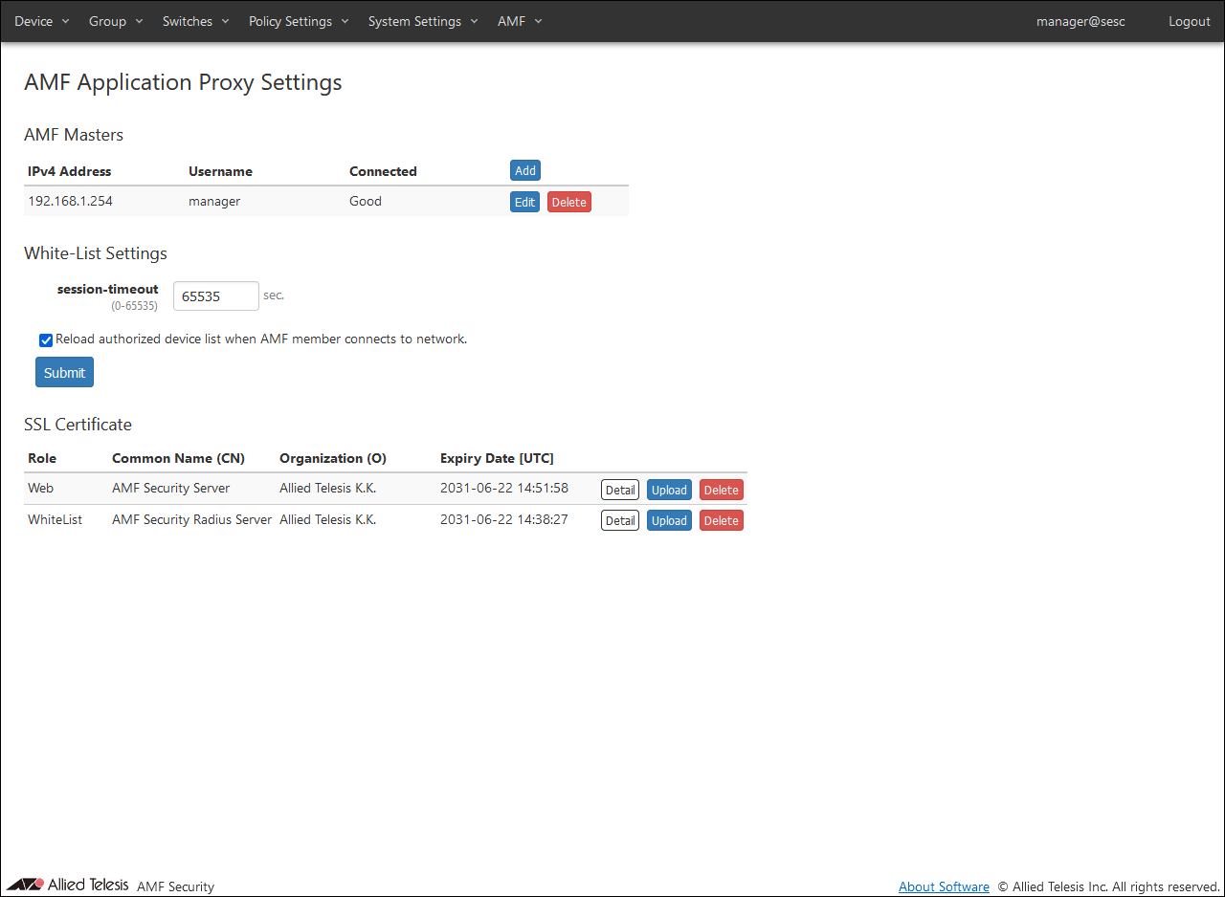The height and width of the screenshot is (897, 1225).
Task: Edit the 192.168.1.254 AMF Master entry
Action: coord(524,202)
